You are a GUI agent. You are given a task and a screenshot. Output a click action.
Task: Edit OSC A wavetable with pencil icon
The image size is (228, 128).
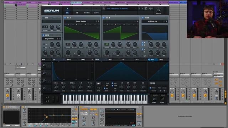pyautogui.click(x=98, y=27)
